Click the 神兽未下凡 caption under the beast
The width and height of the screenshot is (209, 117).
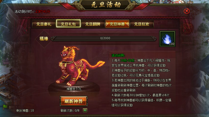[74, 89]
